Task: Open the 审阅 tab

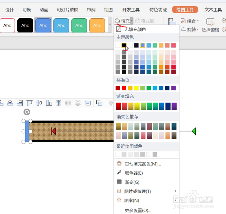Action: [91, 10]
